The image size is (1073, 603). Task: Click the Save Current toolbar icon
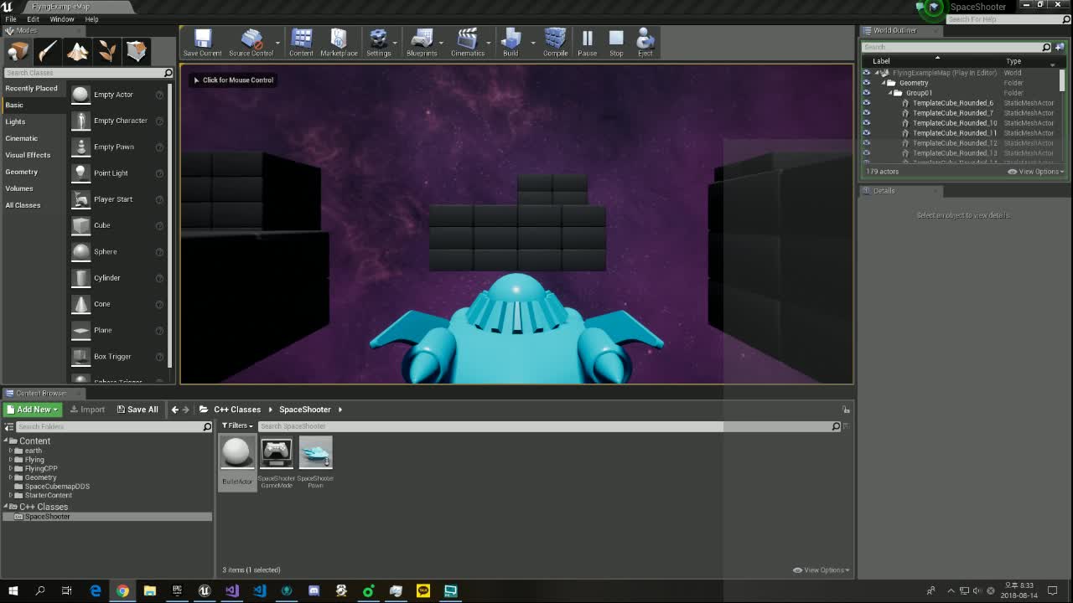tap(202, 43)
